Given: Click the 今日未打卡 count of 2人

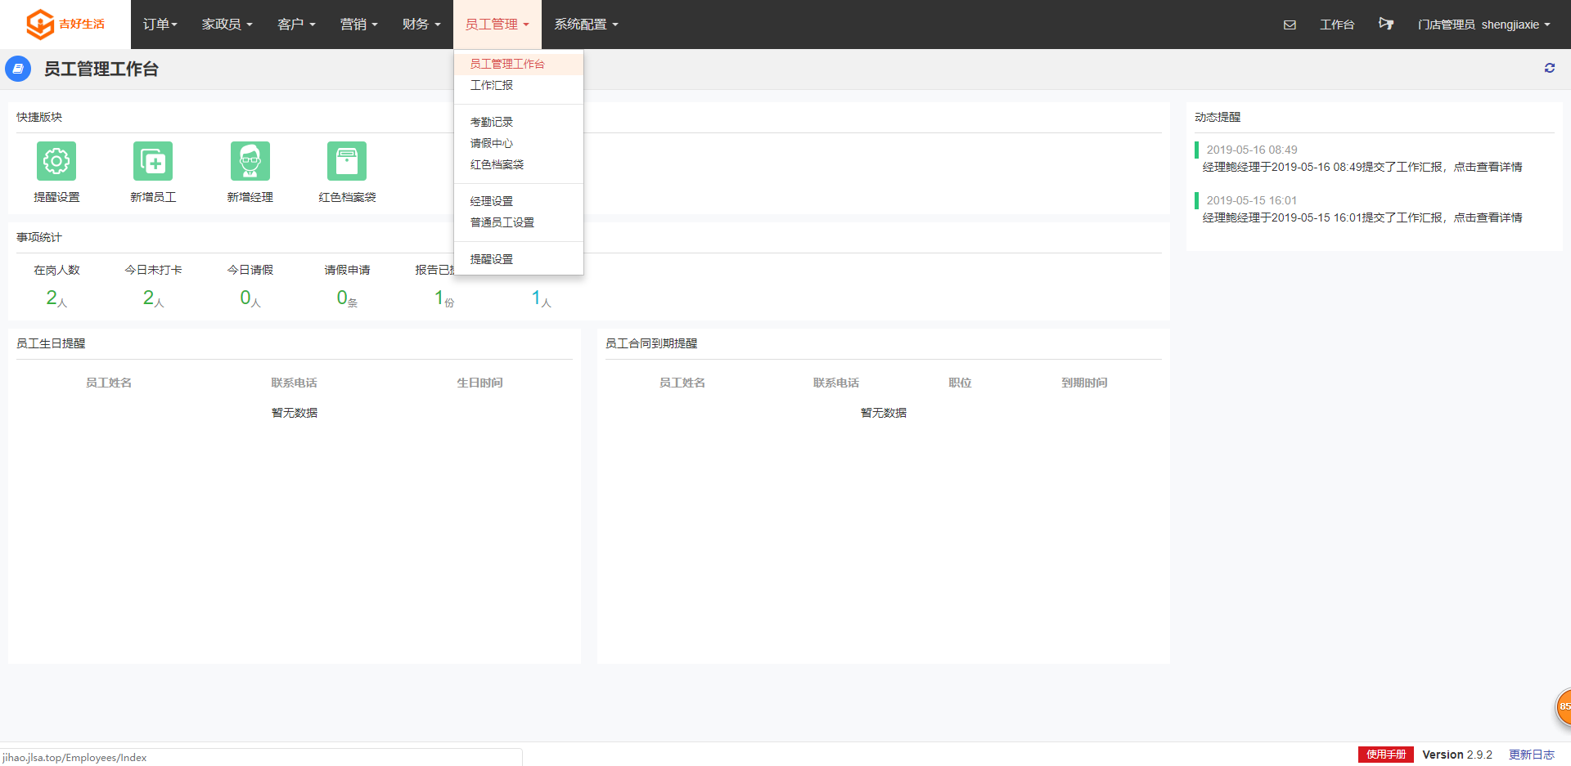Looking at the screenshot, I should (153, 298).
